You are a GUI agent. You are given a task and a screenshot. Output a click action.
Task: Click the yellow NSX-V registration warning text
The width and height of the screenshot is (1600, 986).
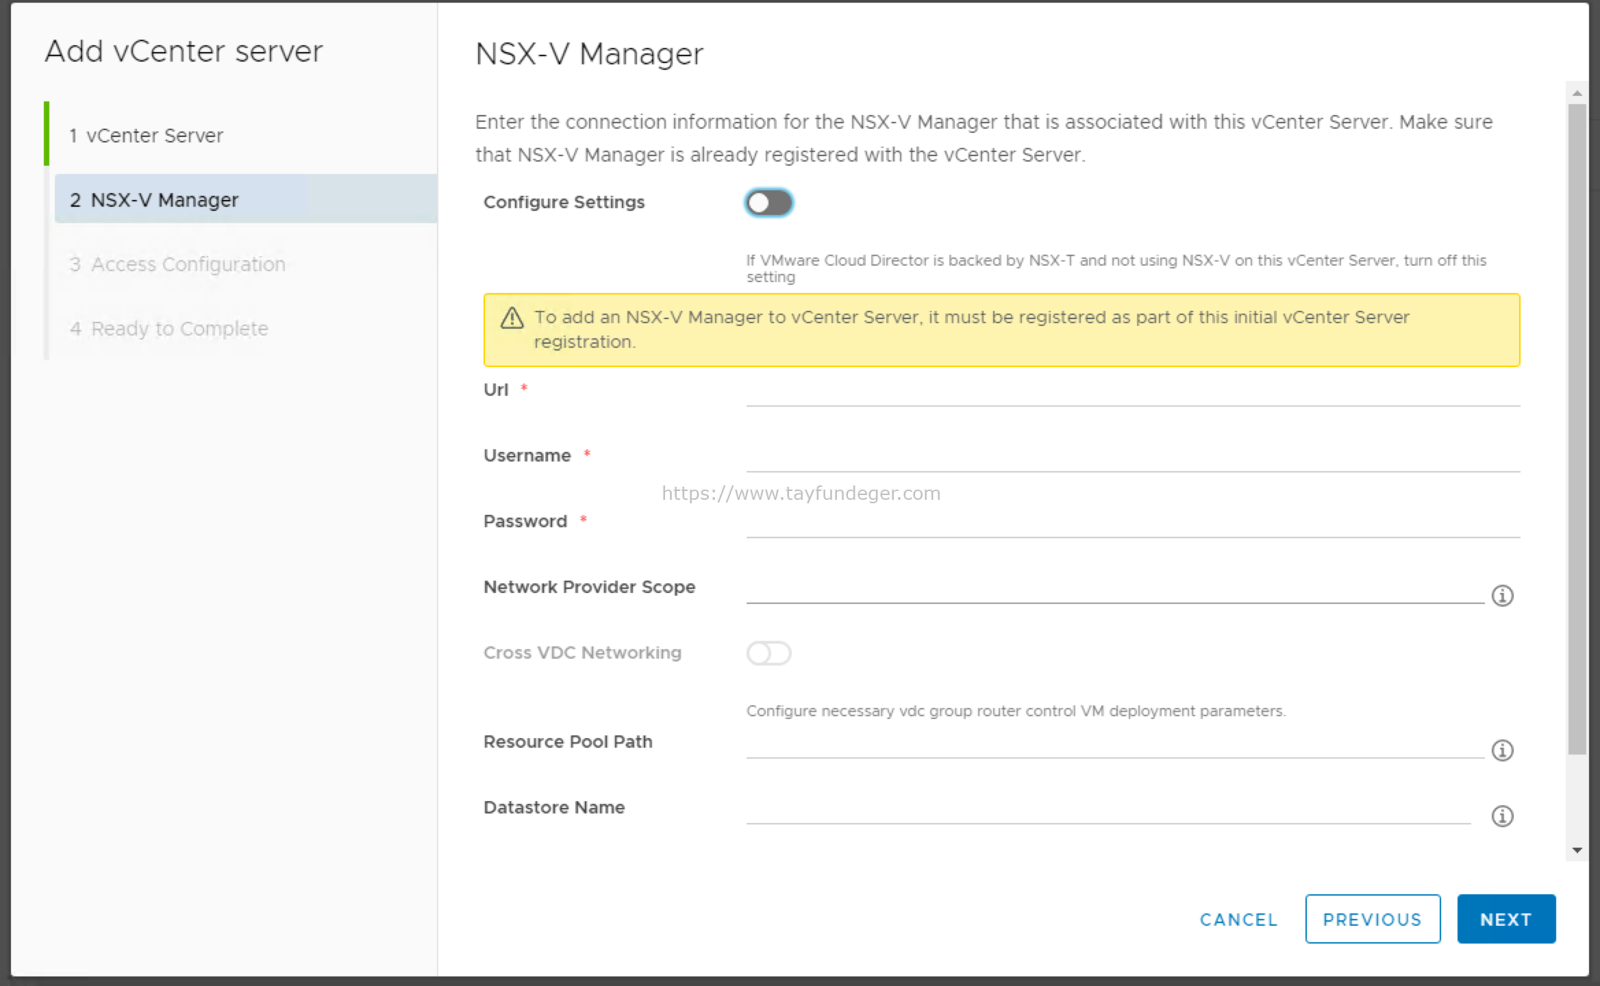(x=972, y=329)
